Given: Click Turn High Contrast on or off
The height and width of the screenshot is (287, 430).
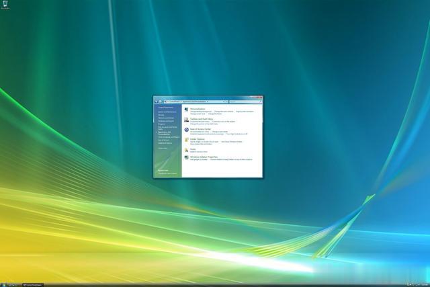Looking at the screenshot, I should click(236, 134).
